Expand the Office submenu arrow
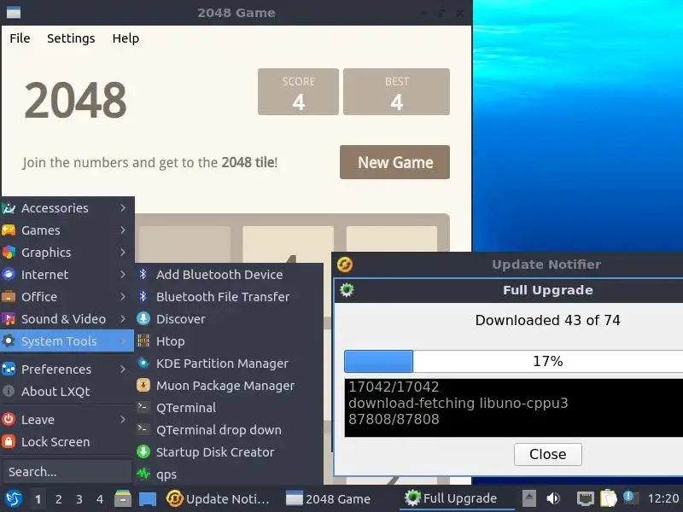The image size is (683, 512). pos(123,297)
